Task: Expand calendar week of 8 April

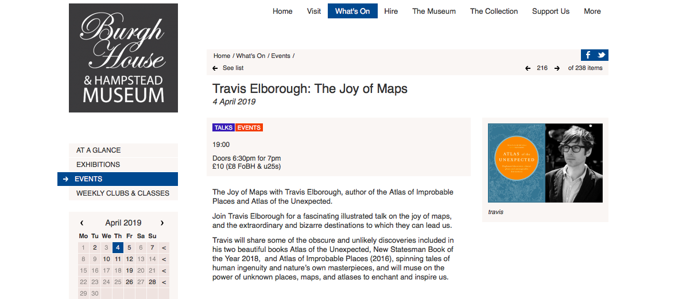Action: 164,259
